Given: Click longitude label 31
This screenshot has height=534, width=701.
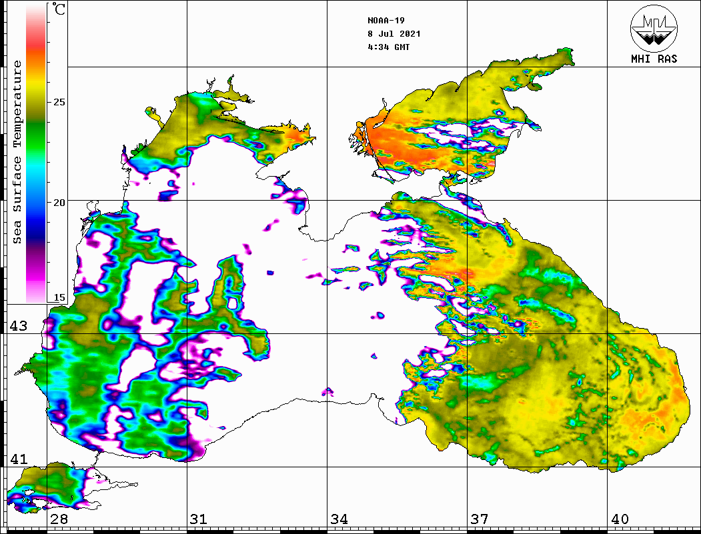Looking at the screenshot, I should pos(199,519).
